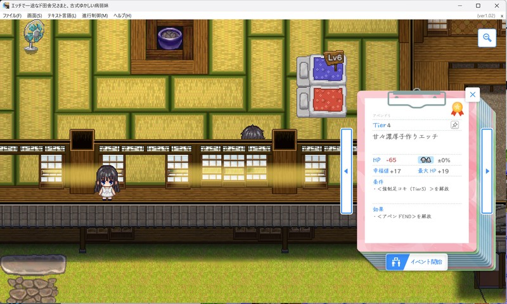Image resolution: width=507 pixels, height=304 pixels.
Task: Click the electric fan on the tatami
Action: [32, 35]
